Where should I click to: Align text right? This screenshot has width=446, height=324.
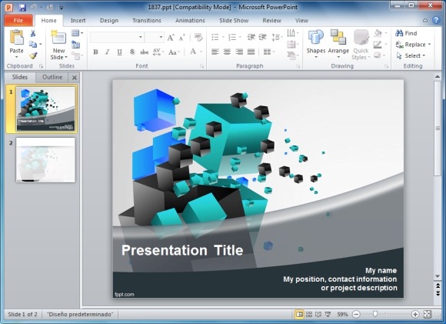pos(239,52)
